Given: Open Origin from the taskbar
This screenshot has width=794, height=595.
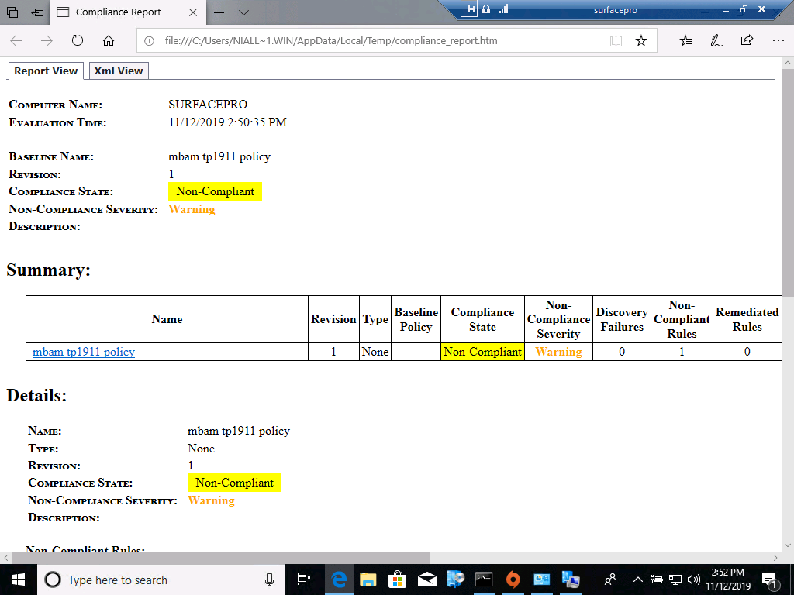Looking at the screenshot, I should tap(513, 580).
